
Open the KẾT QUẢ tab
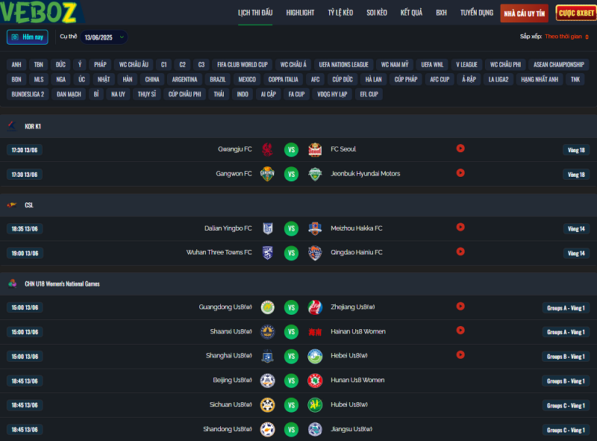coord(411,13)
